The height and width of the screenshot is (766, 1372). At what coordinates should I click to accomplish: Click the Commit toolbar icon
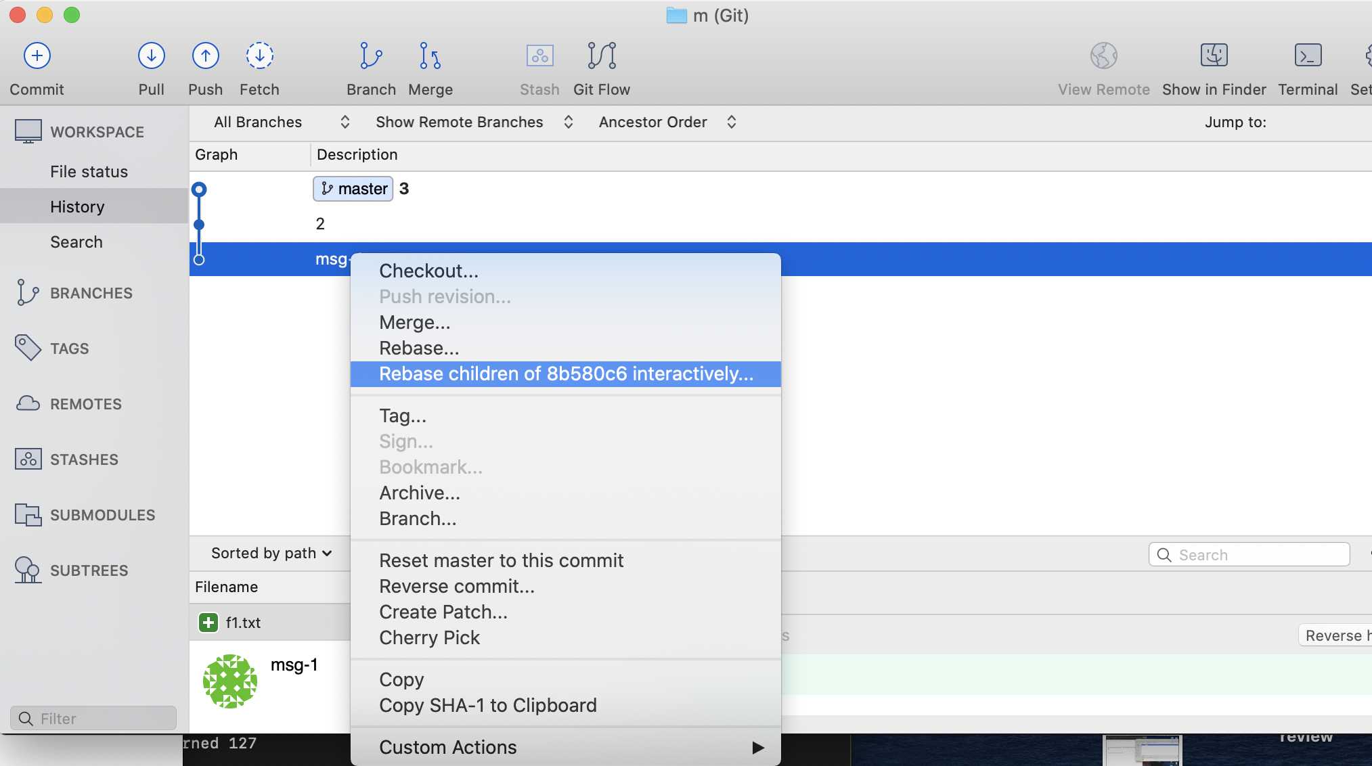tap(37, 56)
